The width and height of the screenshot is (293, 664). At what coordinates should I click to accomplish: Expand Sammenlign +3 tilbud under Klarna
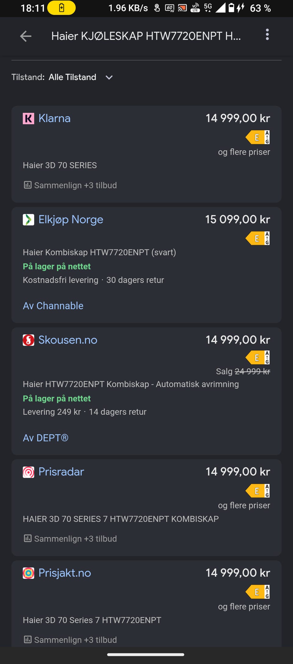coord(70,185)
